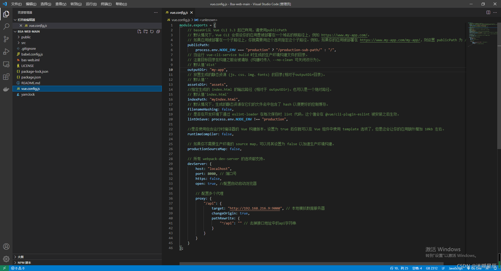
Task: Split the editor to the right
Action: [x=488, y=13]
